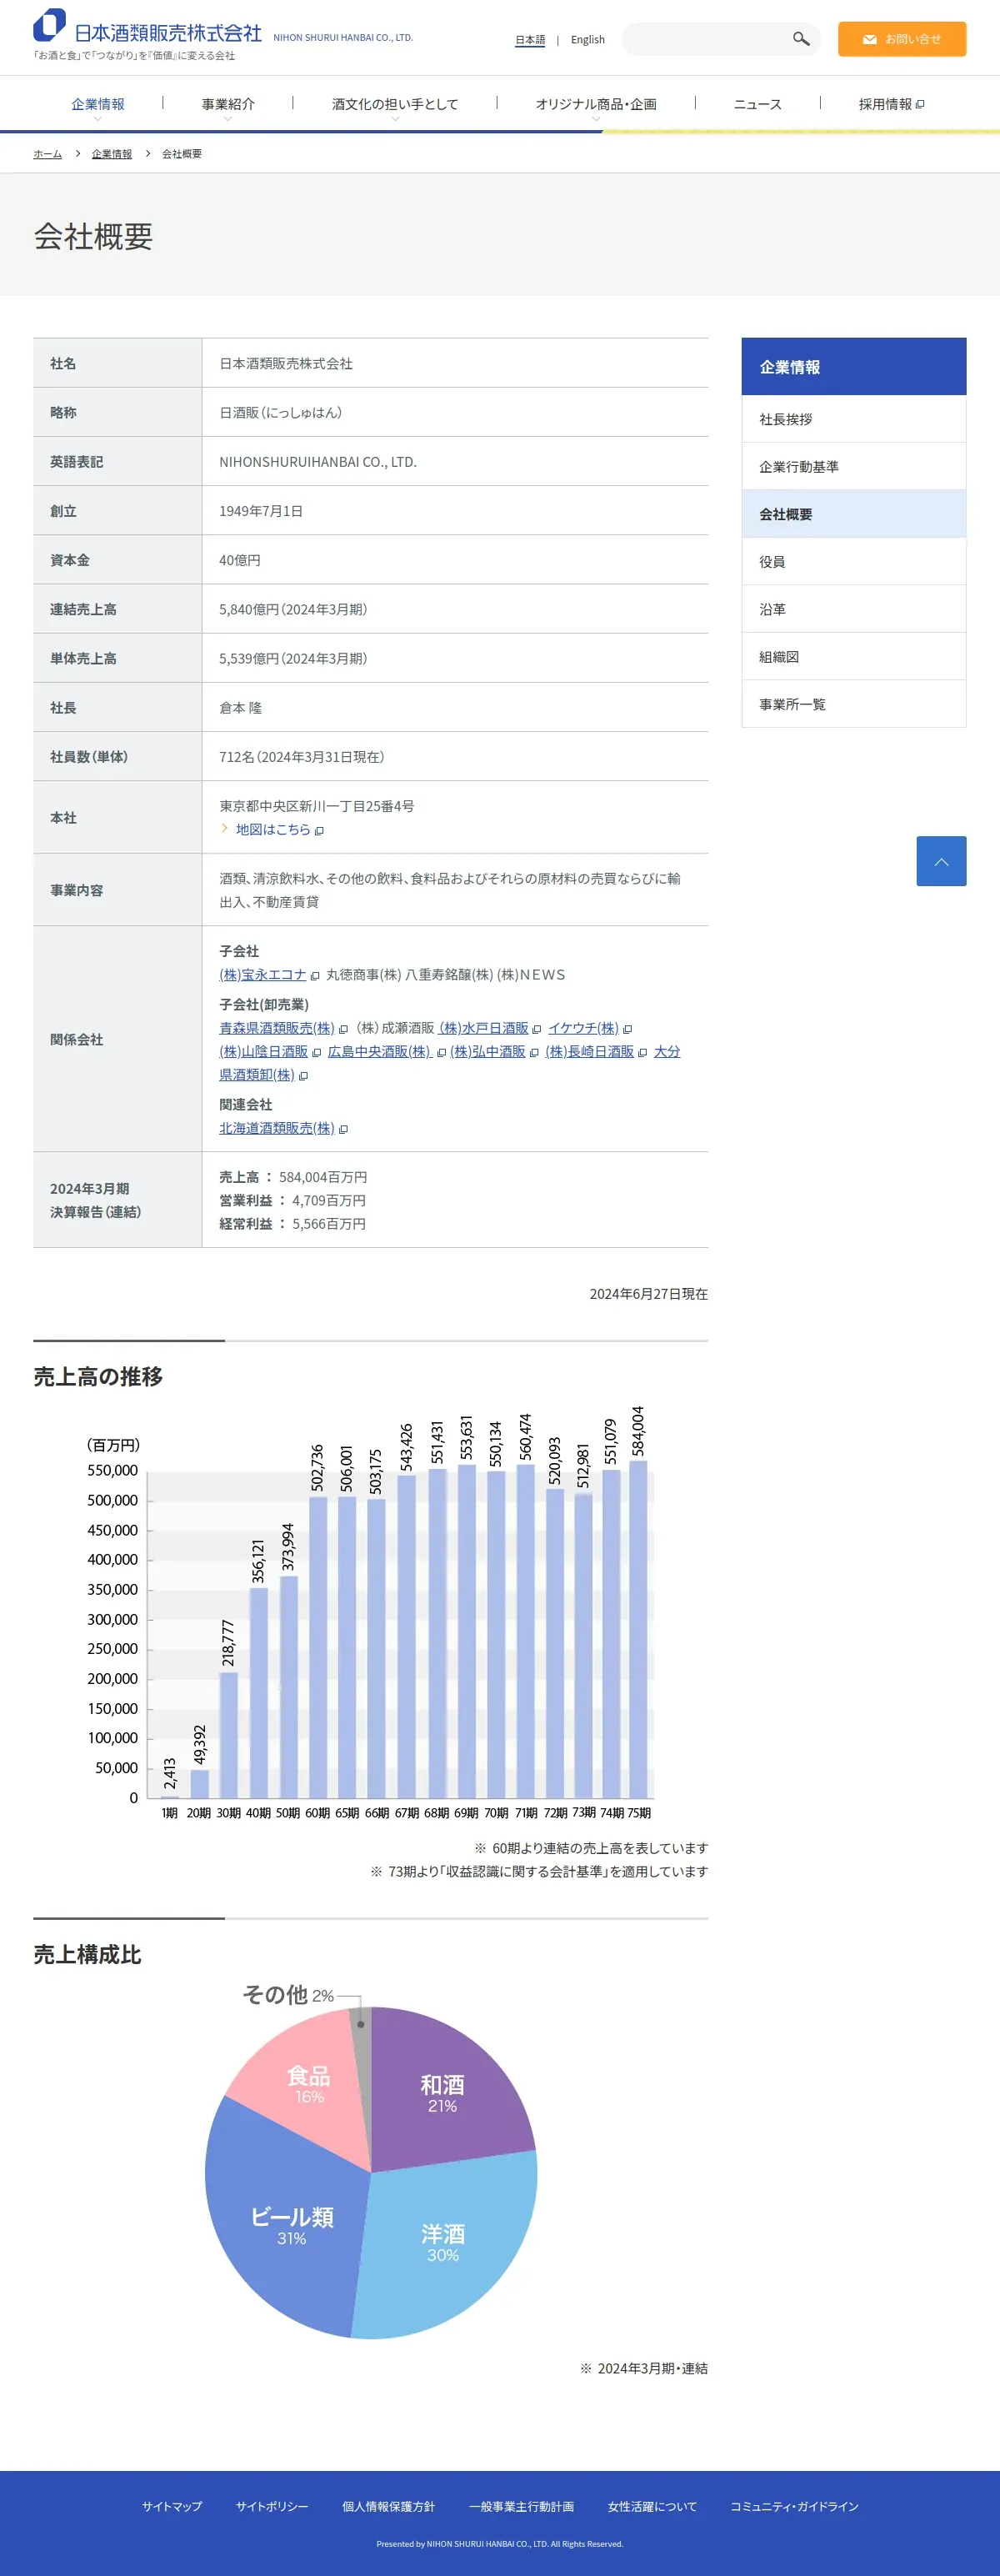The width and height of the screenshot is (1000, 2576).
Task: Click the 食品 16% pie slice
Action: point(308,2084)
